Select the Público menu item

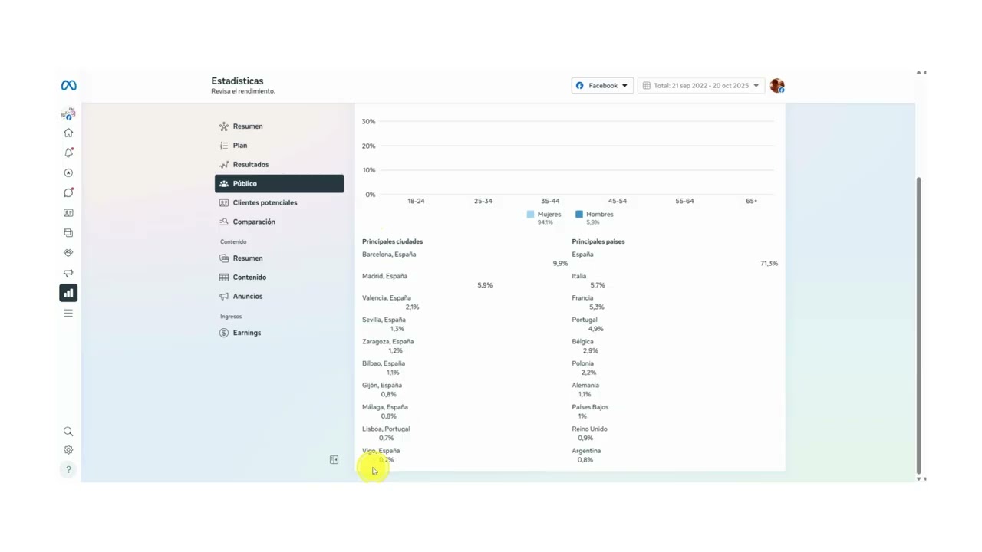[x=279, y=184]
